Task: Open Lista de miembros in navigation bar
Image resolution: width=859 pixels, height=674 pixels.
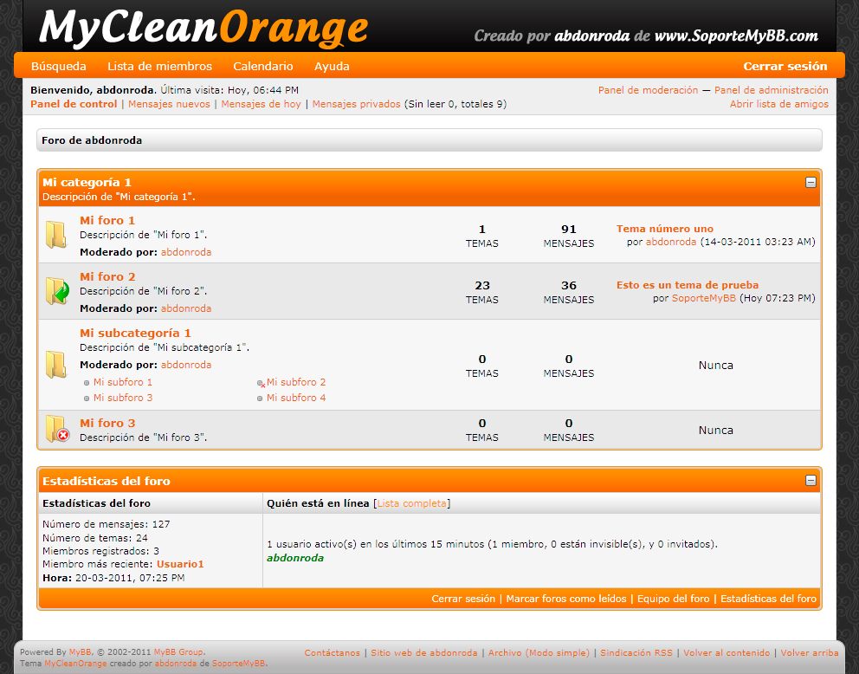Action: (x=159, y=66)
